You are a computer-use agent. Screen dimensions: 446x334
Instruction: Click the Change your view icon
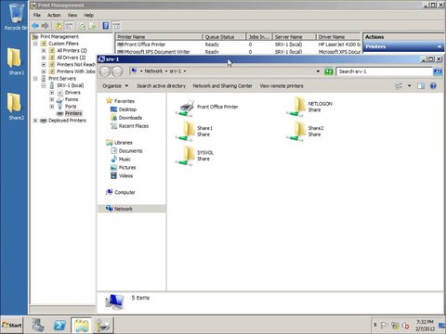(x=399, y=86)
